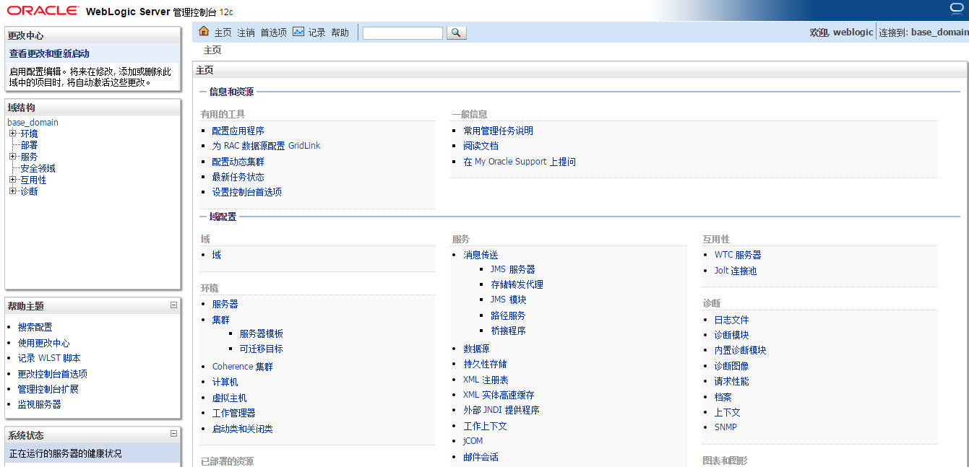Open 帮助 in the toolbar
969x467 pixels.
pyautogui.click(x=340, y=32)
